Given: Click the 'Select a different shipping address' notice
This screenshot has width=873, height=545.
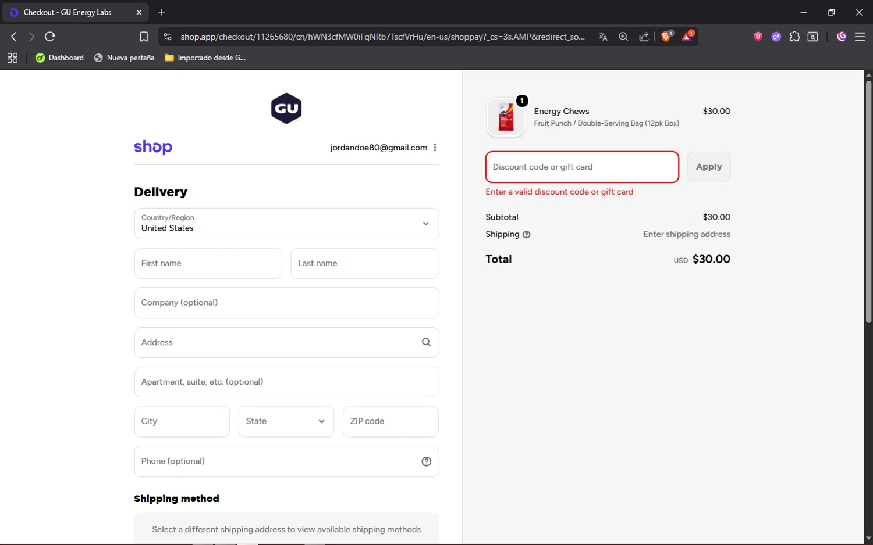Looking at the screenshot, I should point(286,529).
